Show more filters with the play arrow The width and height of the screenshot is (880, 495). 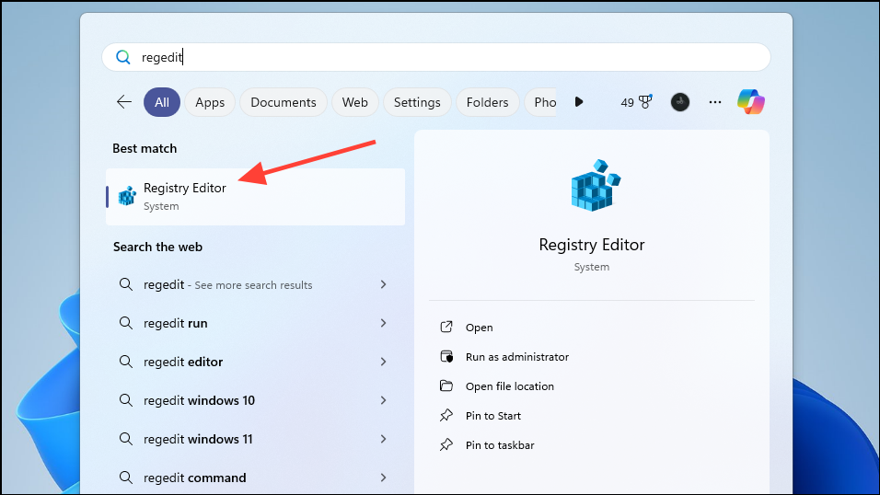click(579, 102)
